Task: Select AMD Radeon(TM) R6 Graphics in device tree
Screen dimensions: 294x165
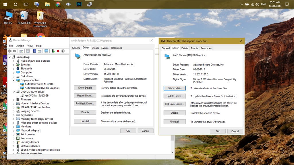Action: (x=42, y=88)
